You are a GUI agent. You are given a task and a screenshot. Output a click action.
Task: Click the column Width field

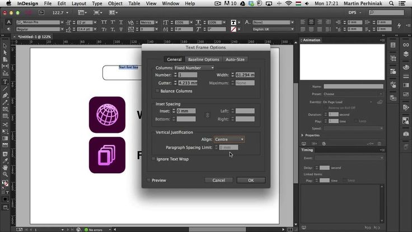click(245, 75)
